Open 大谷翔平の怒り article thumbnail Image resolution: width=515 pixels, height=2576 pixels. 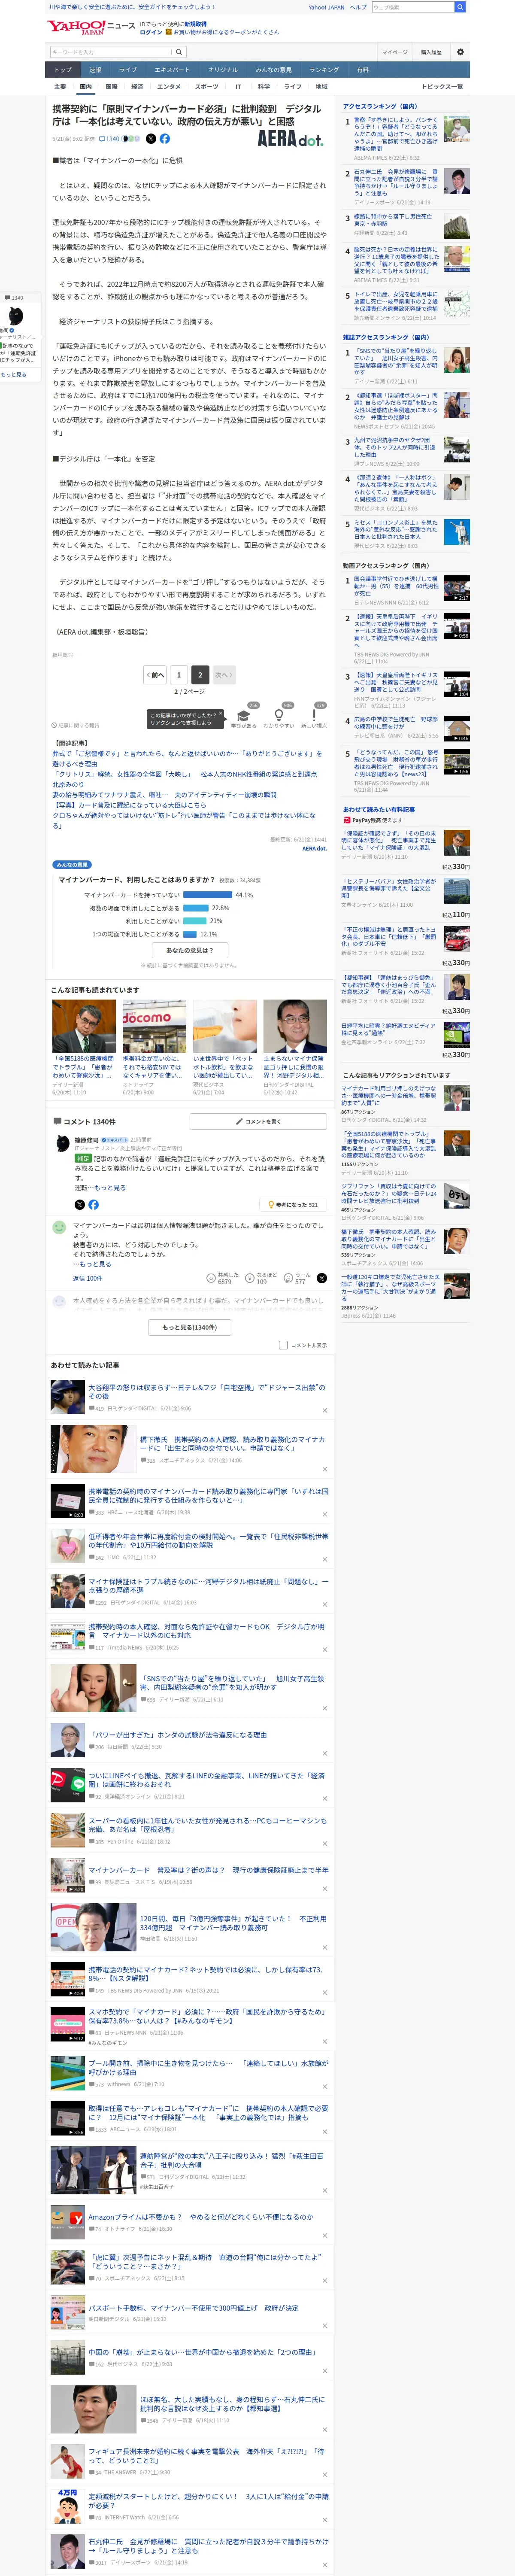coord(67,1396)
